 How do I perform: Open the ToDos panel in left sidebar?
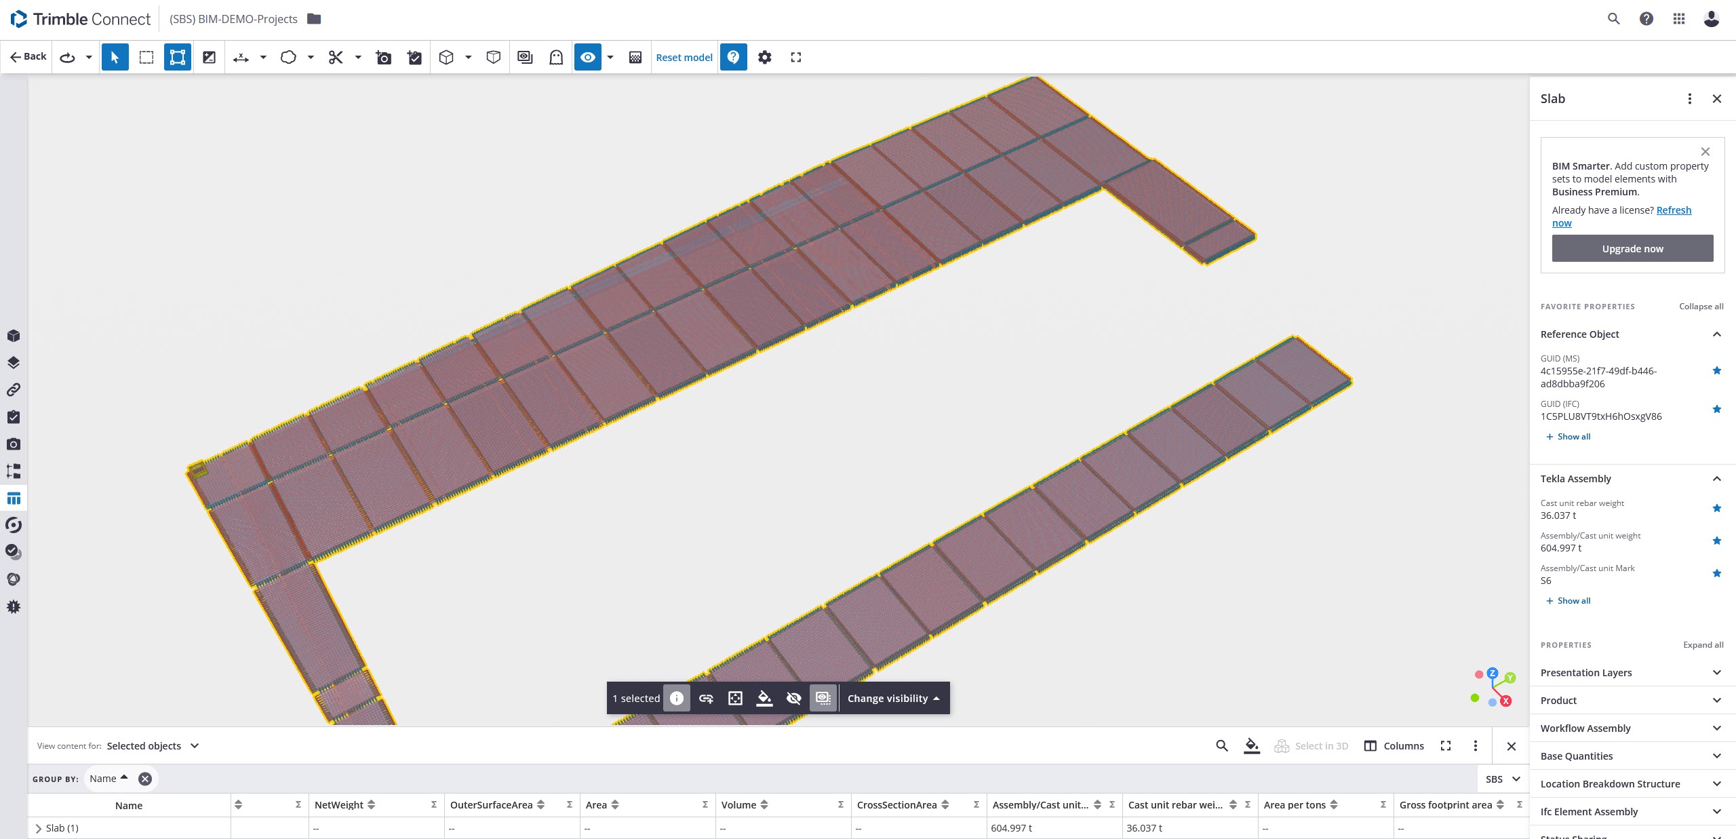[x=14, y=417]
